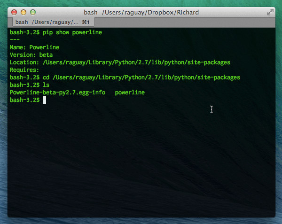Image resolution: width=282 pixels, height=224 pixels.
Task: Click the 'ls' command line
Action: click(x=30, y=85)
